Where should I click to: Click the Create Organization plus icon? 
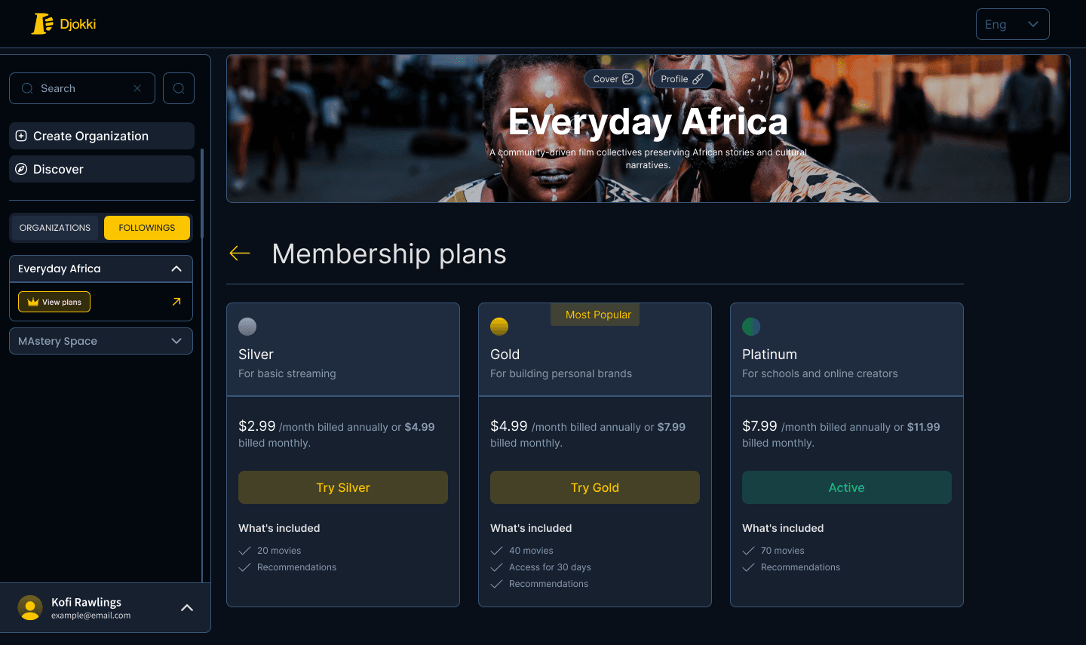pos(20,136)
